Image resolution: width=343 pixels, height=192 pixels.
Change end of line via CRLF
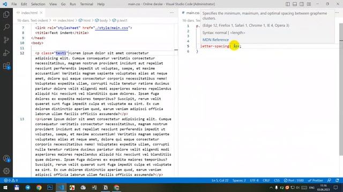(266, 180)
